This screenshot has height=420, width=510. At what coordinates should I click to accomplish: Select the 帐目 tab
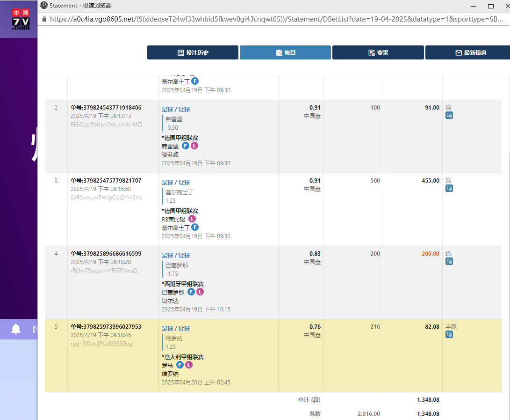coord(285,52)
